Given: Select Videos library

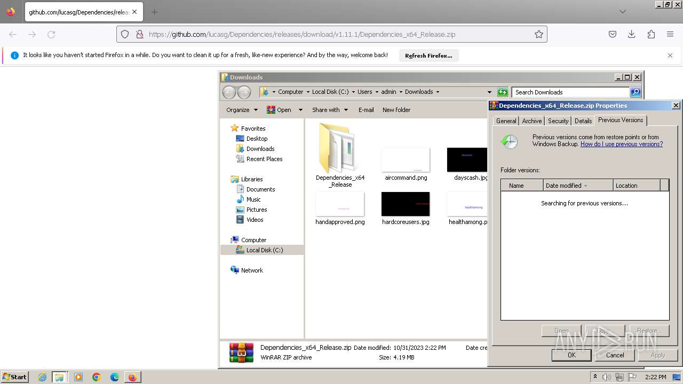Looking at the screenshot, I should (x=255, y=220).
